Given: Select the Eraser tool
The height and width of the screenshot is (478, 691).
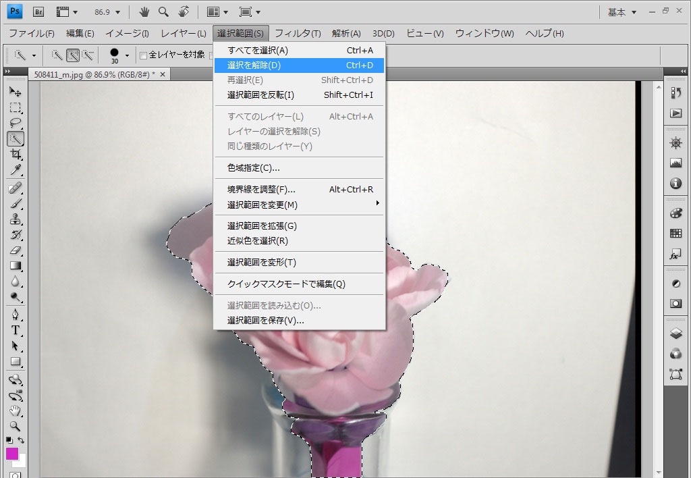Looking at the screenshot, I should pyautogui.click(x=15, y=250).
